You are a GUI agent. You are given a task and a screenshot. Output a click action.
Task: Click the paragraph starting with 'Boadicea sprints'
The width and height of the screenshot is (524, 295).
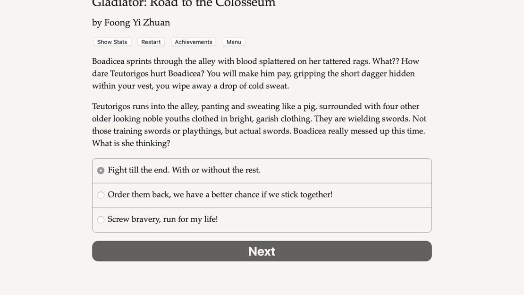click(256, 74)
